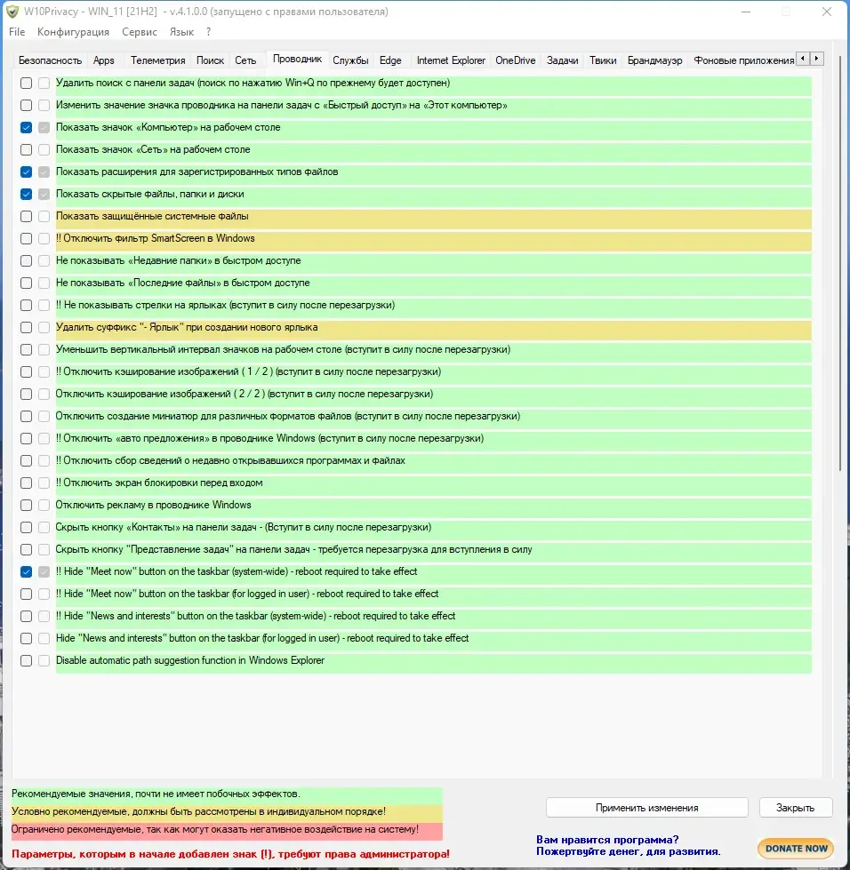The image size is (850, 870).
Task: Check Hide "Meet now" (for logged in user)
Action: [26, 594]
